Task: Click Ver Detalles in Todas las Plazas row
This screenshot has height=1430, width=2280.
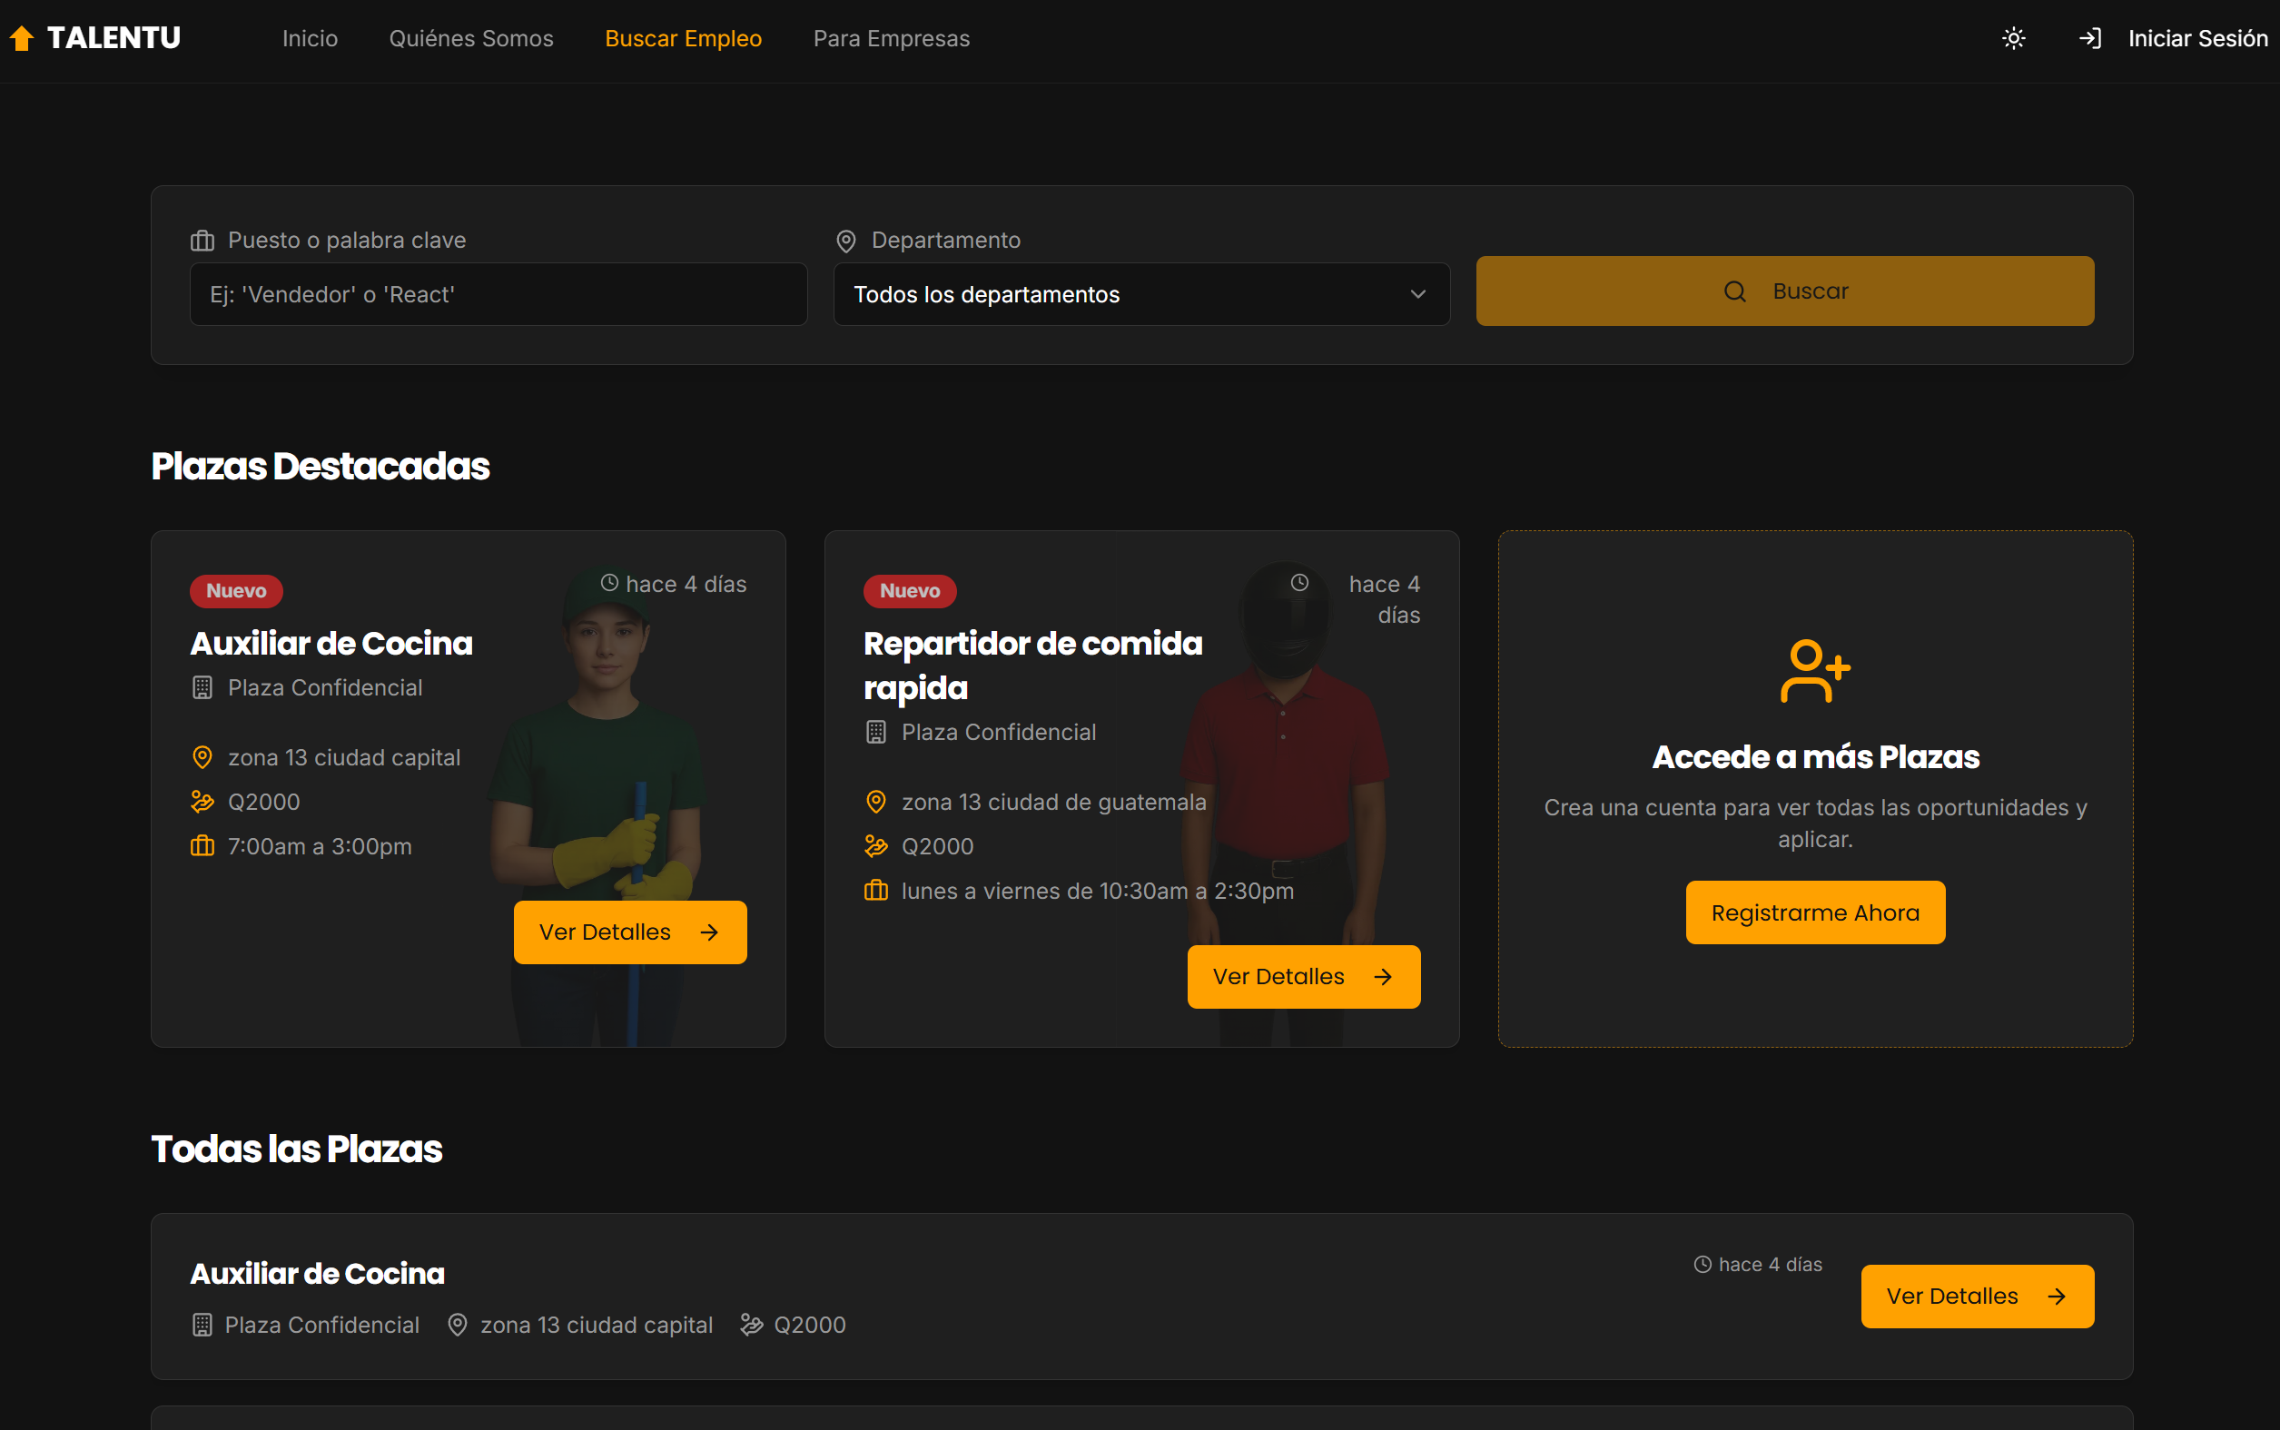Action: [1978, 1297]
